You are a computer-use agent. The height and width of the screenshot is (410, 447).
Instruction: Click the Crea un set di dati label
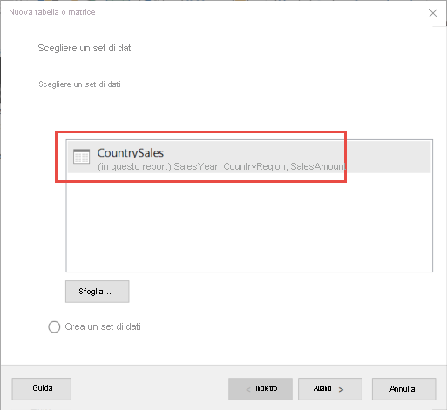tap(103, 326)
